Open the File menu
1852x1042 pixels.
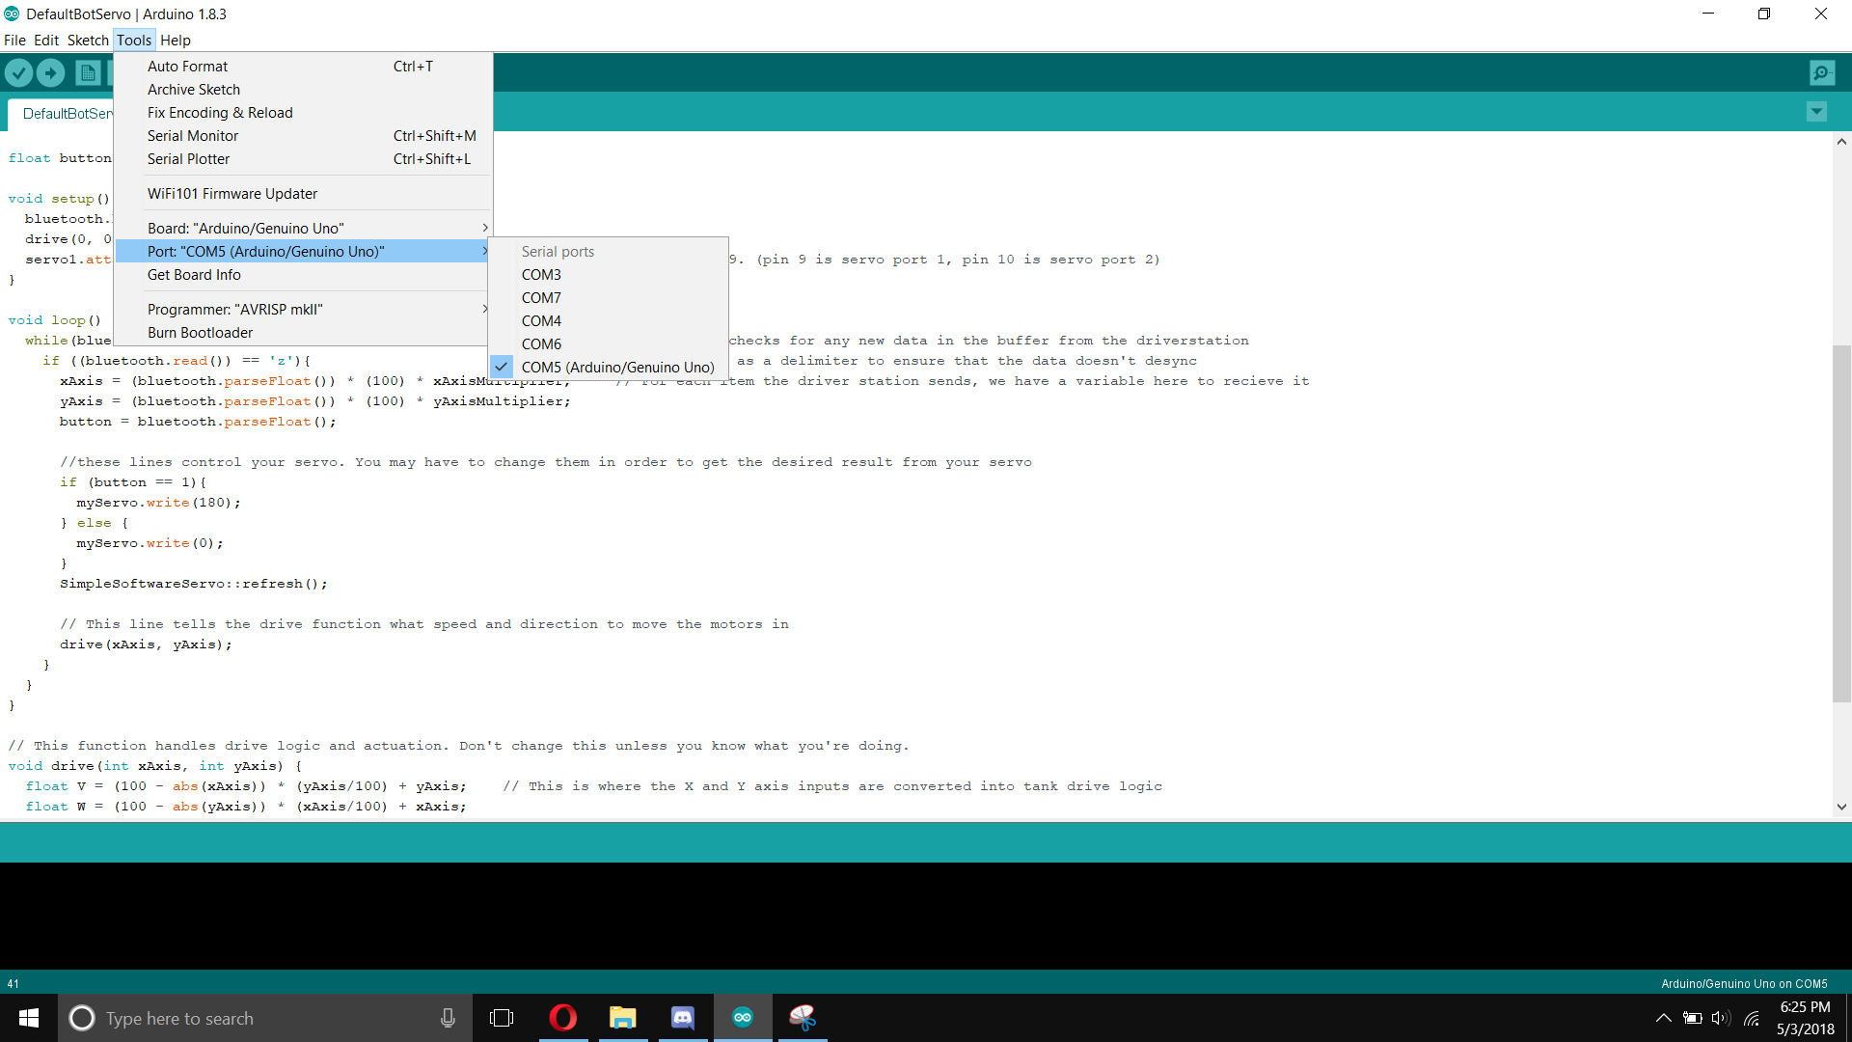tap(14, 41)
